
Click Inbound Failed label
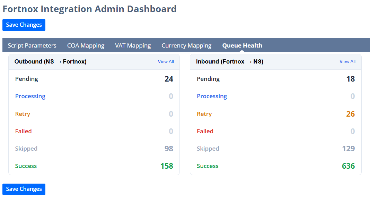(205, 131)
